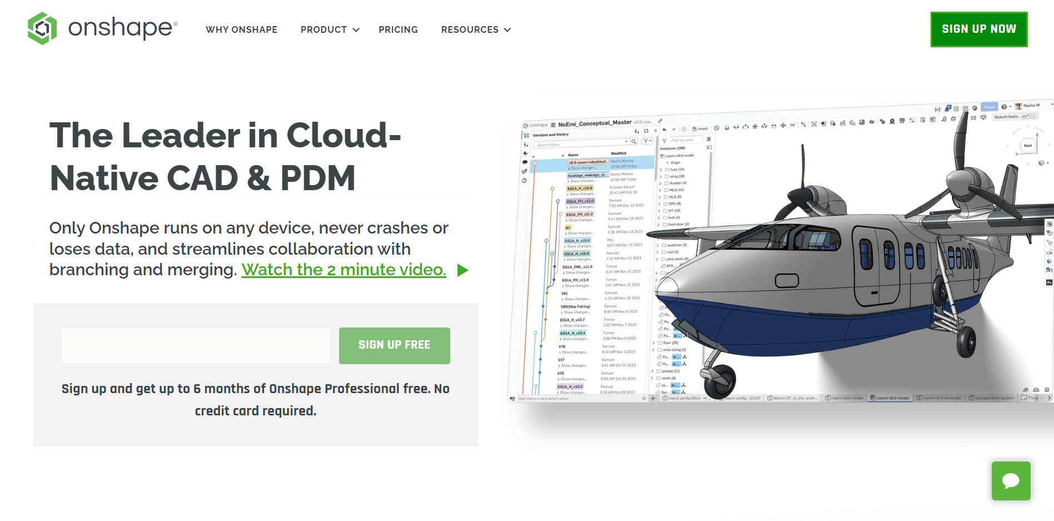
Task: Click Share in the Onshape app screenshot
Action: tap(990, 107)
